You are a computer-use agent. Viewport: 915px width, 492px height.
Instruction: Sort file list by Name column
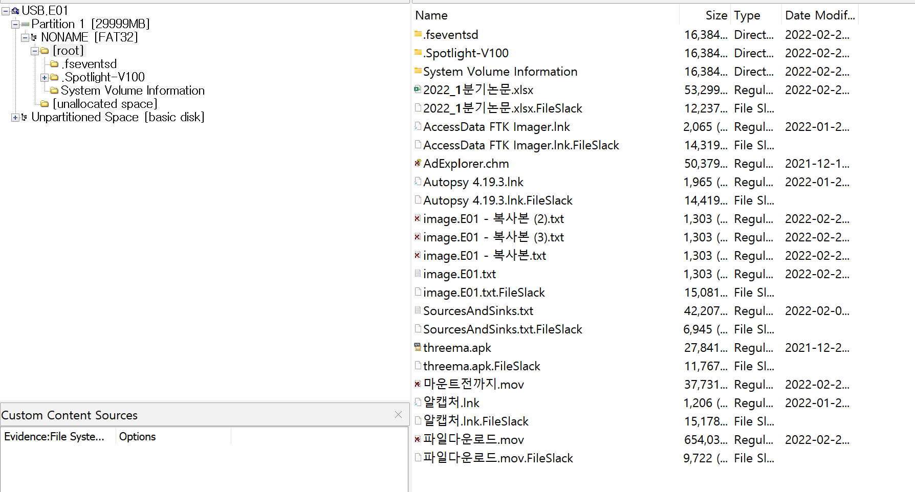pos(546,15)
